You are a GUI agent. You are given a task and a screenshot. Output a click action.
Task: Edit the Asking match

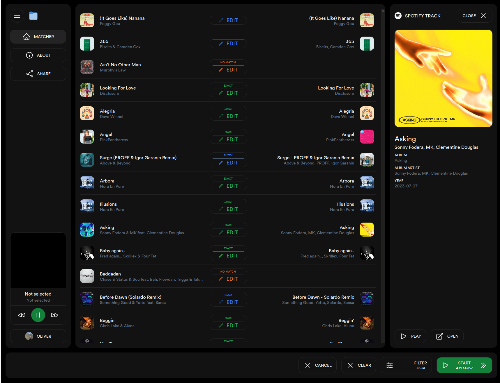click(228, 230)
